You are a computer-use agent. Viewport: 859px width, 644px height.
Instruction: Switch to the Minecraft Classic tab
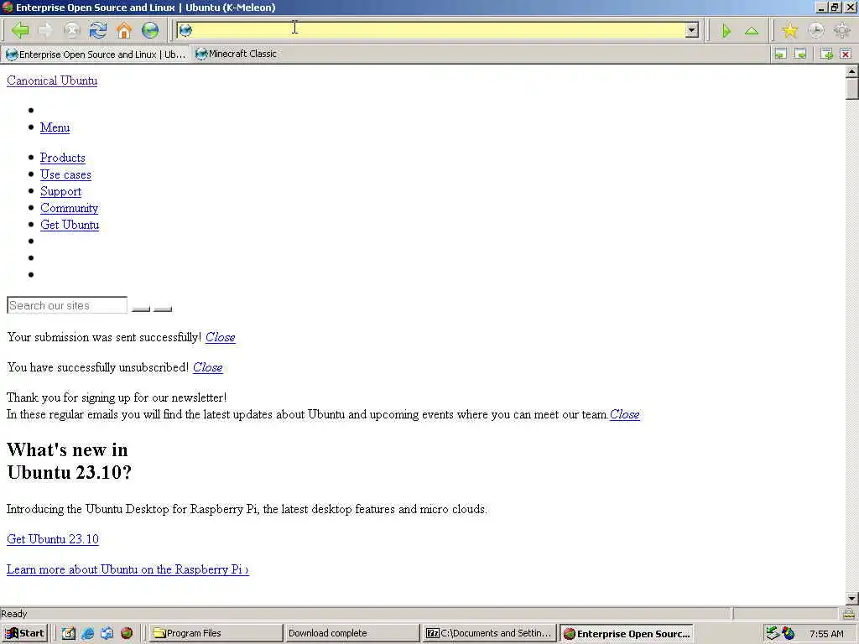tap(237, 54)
